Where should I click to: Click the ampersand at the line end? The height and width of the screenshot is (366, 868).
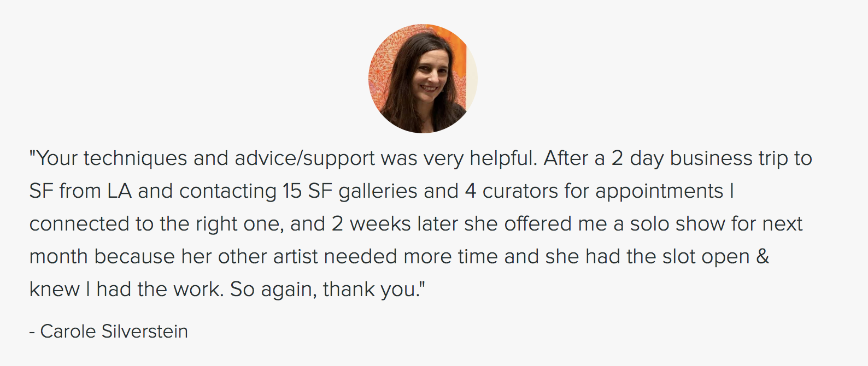pos(763,257)
